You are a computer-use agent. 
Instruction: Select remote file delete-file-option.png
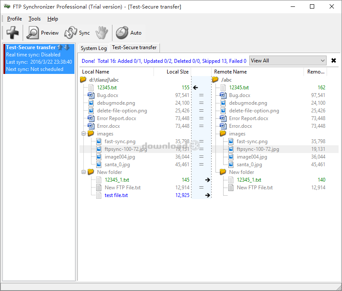pyautogui.click(x=254, y=111)
